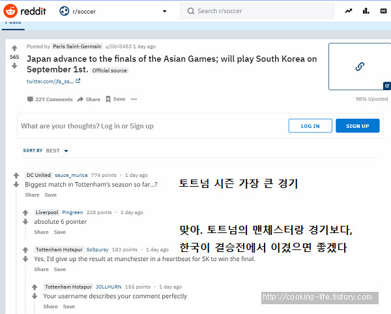The height and width of the screenshot is (314, 391).
Task: Share the post
Action: click(x=89, y=99)
